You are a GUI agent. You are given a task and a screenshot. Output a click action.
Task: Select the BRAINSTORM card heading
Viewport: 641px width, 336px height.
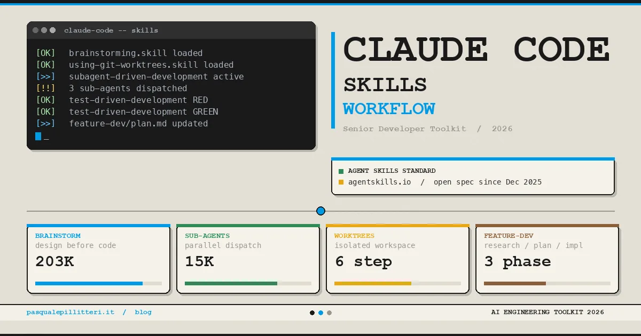click(58, 236)
